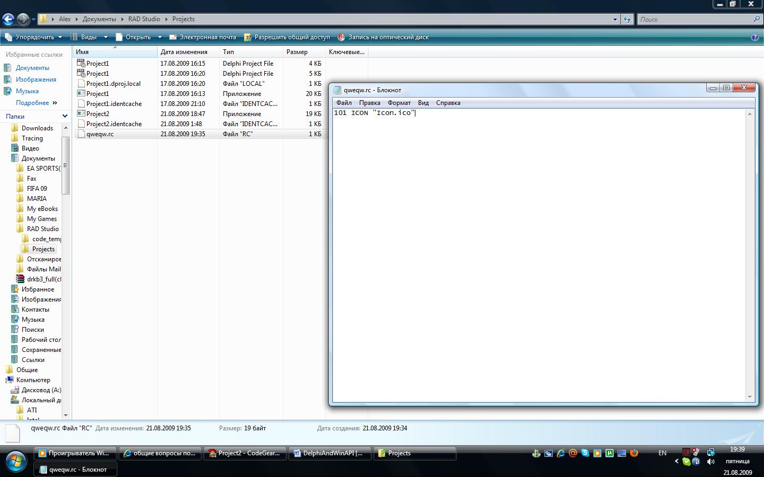
Task: Open the Help question mark icon
Action: [755, 37]
